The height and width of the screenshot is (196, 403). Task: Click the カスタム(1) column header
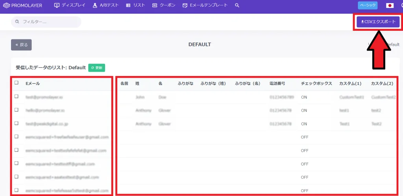pos(350,84)
